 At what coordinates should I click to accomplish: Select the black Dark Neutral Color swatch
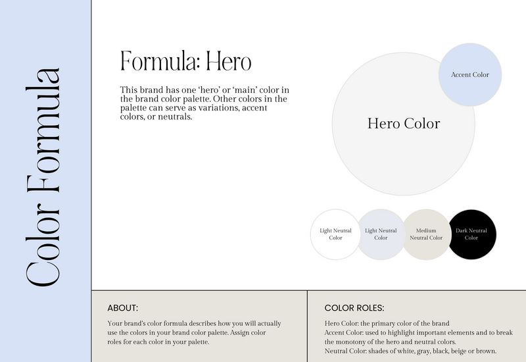[x=471, y=234]
